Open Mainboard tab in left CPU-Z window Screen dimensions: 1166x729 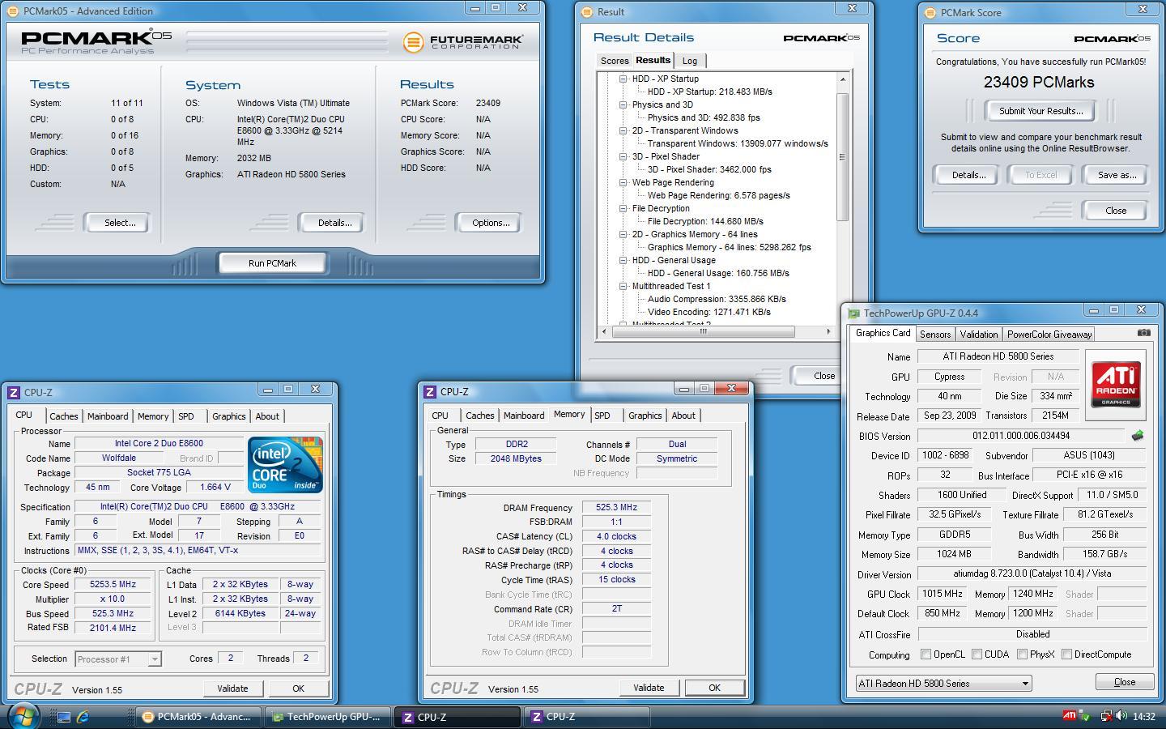point(108,416)
